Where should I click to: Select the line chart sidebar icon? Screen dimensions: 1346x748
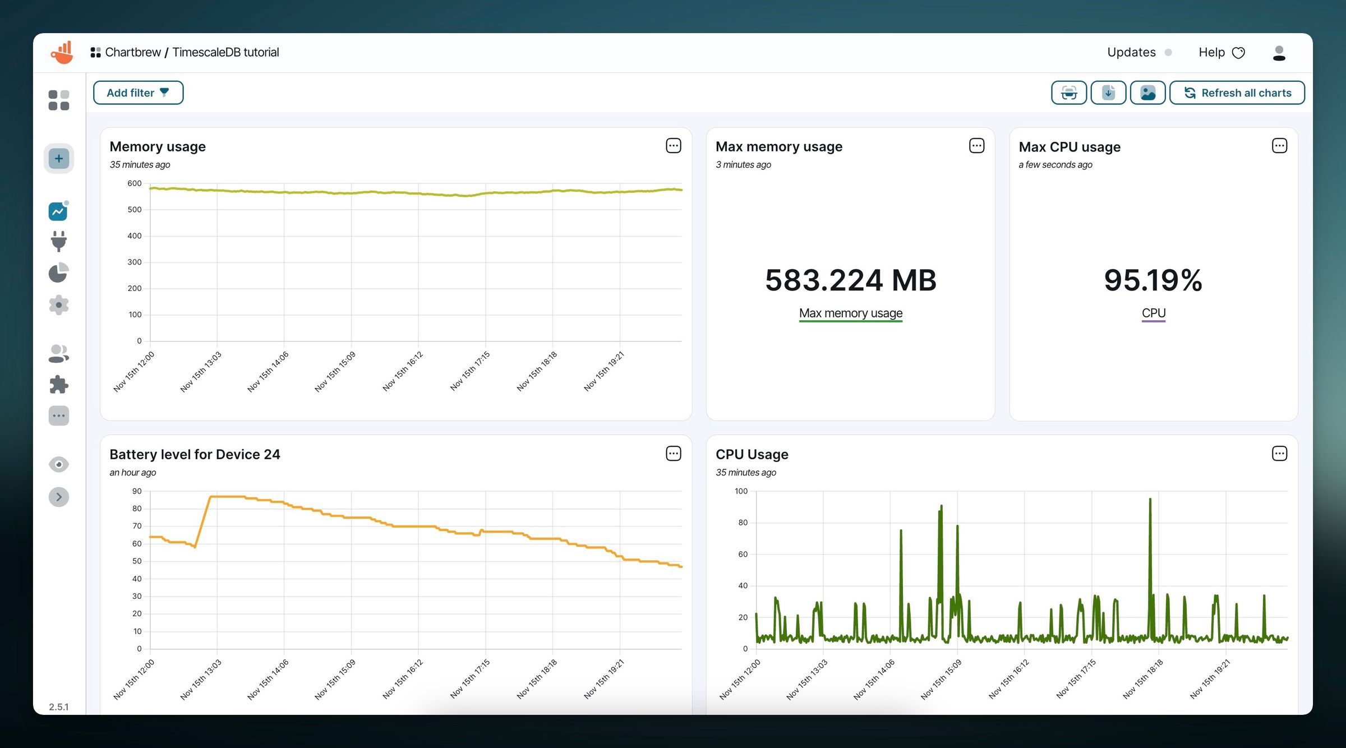coord(58,210)
